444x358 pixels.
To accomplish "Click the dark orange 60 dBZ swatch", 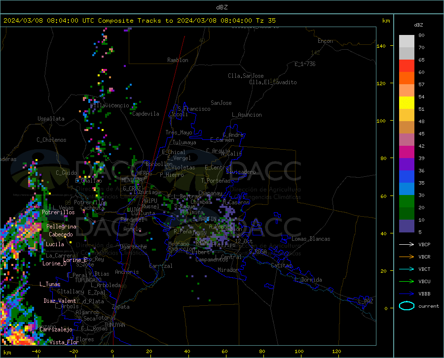I will pyautogui.click(x=407, y=78).
